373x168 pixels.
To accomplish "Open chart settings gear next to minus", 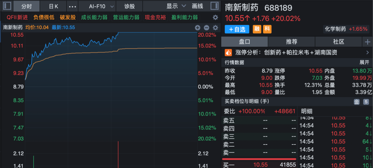I will [x=215, y=28].
